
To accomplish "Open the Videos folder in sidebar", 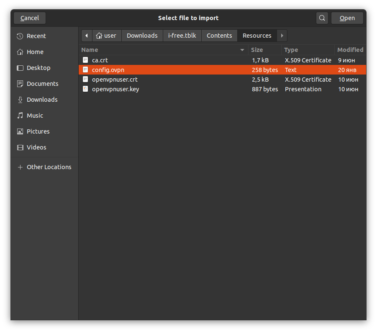I will 36,147.
